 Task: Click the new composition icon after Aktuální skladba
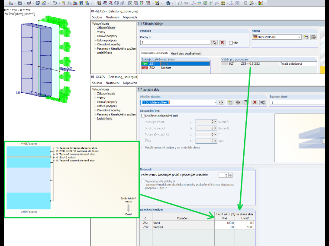[230, 102]
